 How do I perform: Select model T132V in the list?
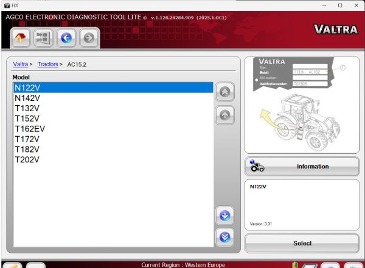point(113,108)
